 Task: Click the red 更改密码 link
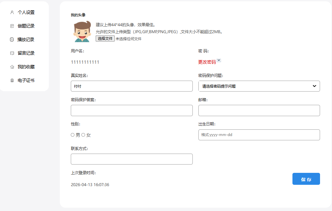tap(207, 62)
